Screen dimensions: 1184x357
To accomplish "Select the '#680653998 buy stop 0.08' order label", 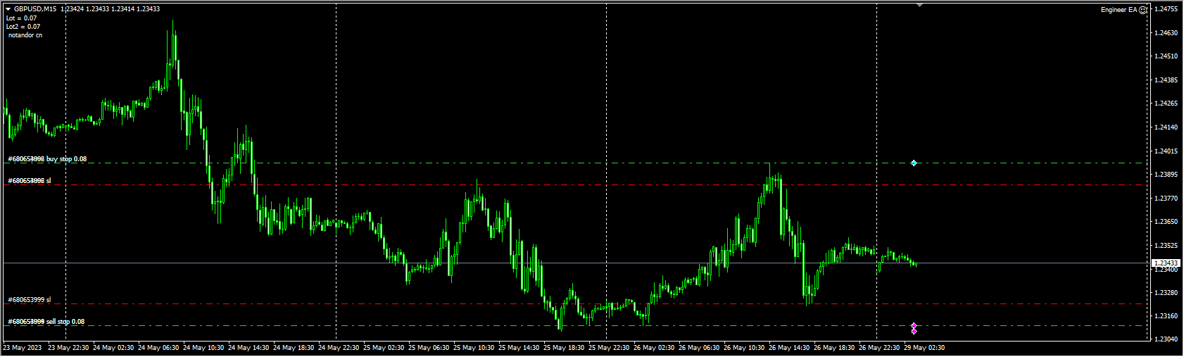I will coord(47,159).
